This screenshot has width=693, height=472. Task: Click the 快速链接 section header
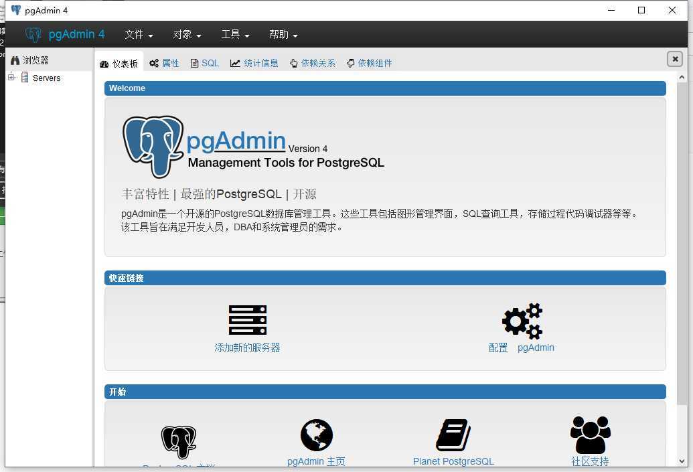[385, 278]
